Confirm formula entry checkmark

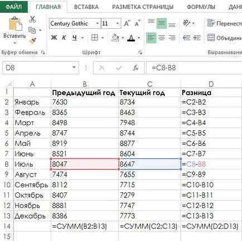119,68
